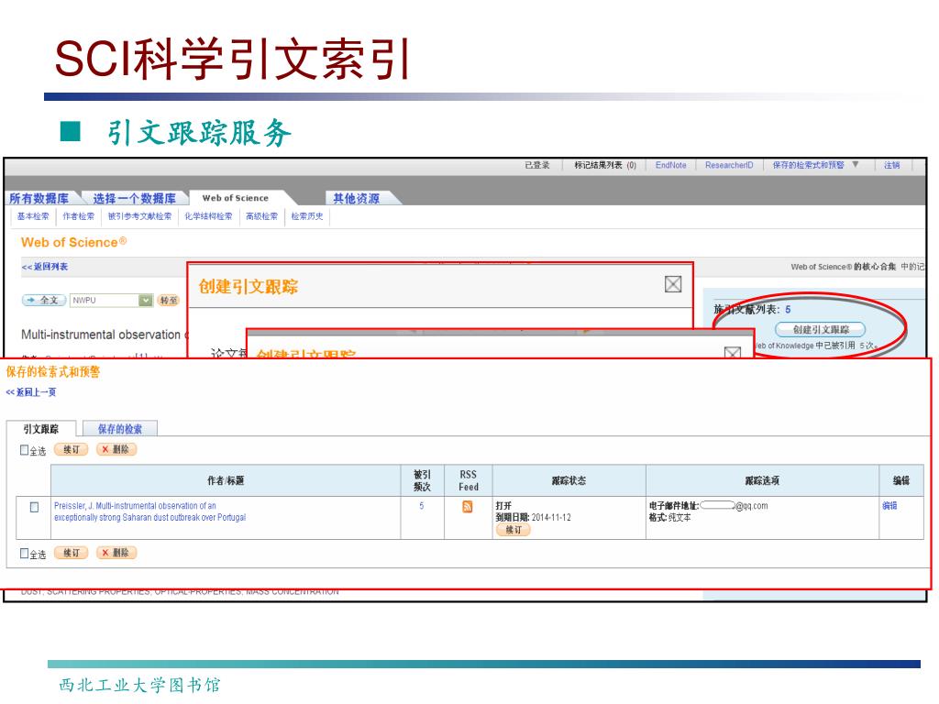The height and width of the screenshot is (704, 939).
Task: Click the 转至 go button
Action: [x=169, y=300]
